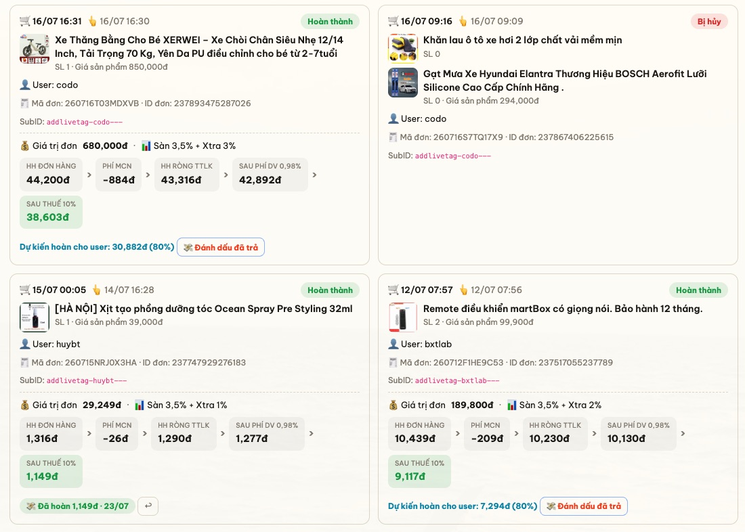This screenshot has height=532, width=745.
Task: Click the receipt icon beside Mã đơn 260716S7TQ17X9
Action: [x=393, y=137]
